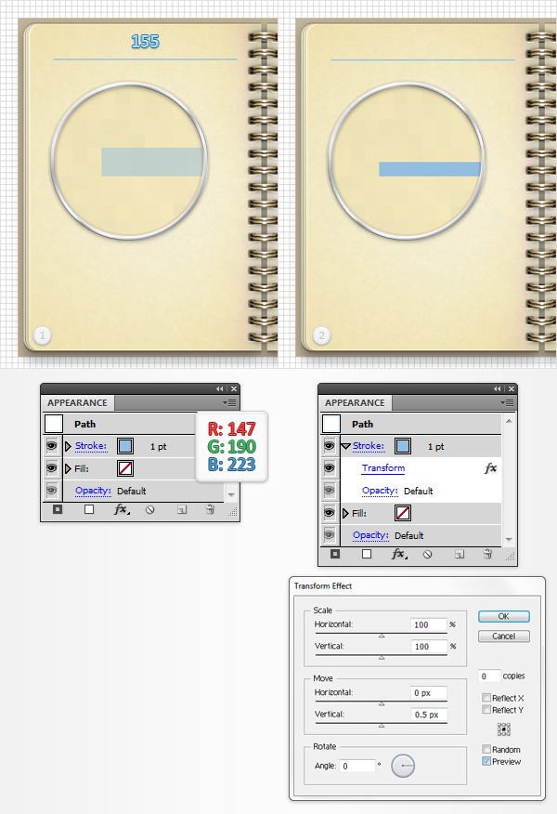This screenshot has height=814, width=557.
Task: Click fx effect icon in left Appearance panel
Action: [121, 509]
